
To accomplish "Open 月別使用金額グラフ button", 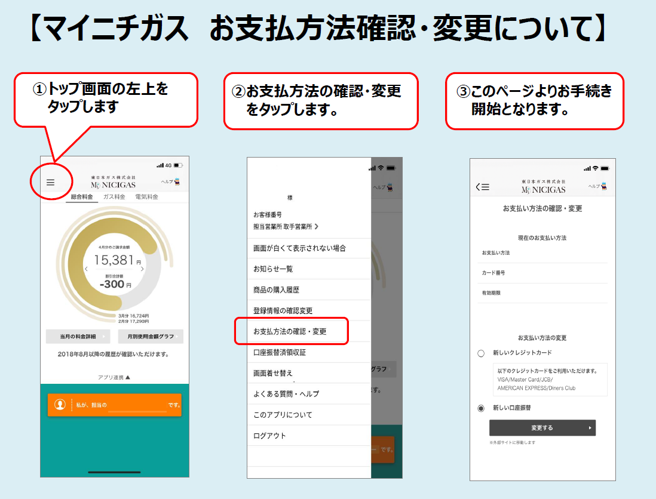I will (x=151, y=337).
